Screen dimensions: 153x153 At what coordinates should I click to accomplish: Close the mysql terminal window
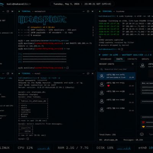tap(93, 73)
